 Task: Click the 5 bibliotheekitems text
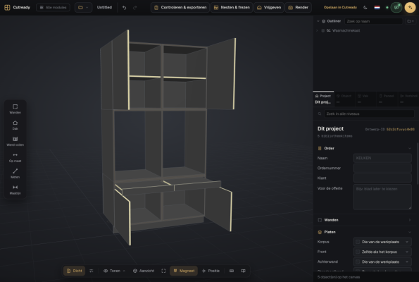coord(334,136)
